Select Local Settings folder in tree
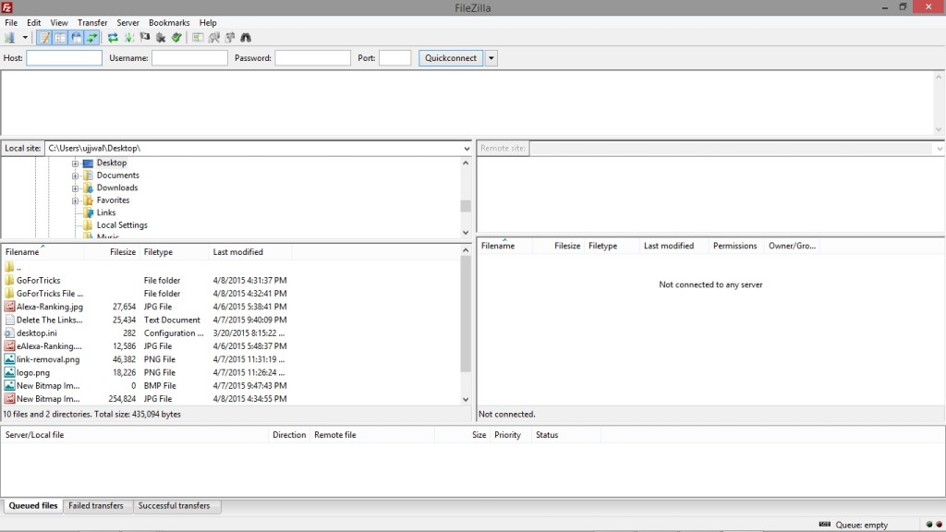The image size is (946, 532). tap(121, 225)
